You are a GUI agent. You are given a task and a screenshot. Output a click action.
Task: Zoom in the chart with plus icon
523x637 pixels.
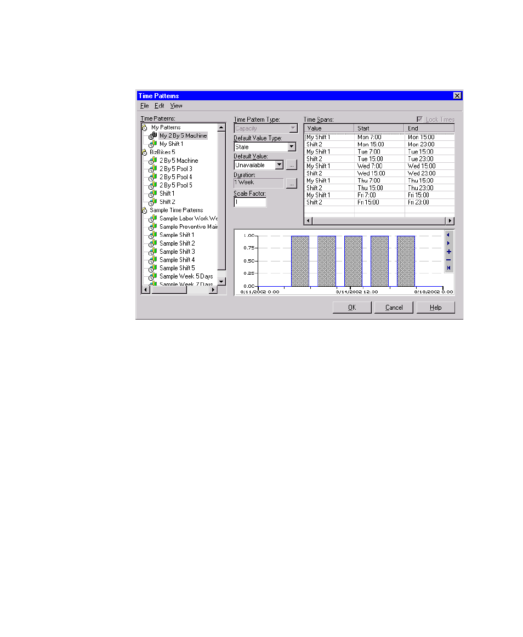click(448, 252)
